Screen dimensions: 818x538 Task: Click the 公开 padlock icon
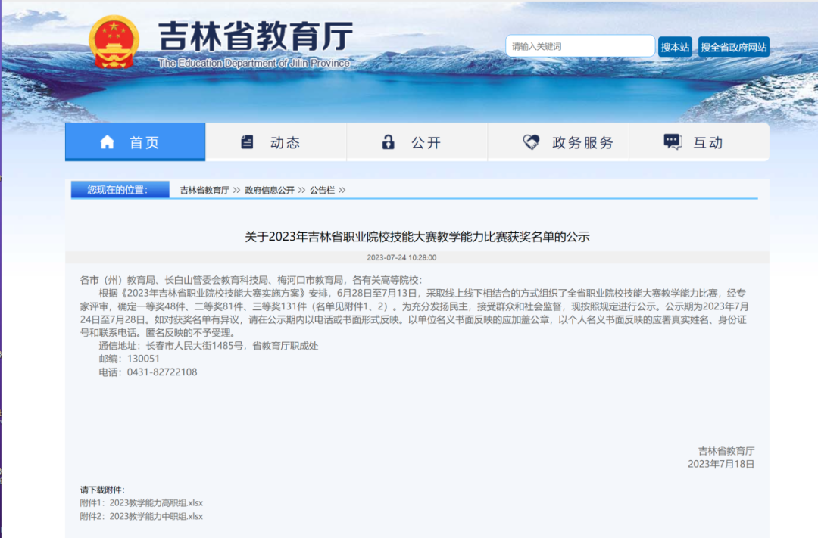click(x=389, y=142)
